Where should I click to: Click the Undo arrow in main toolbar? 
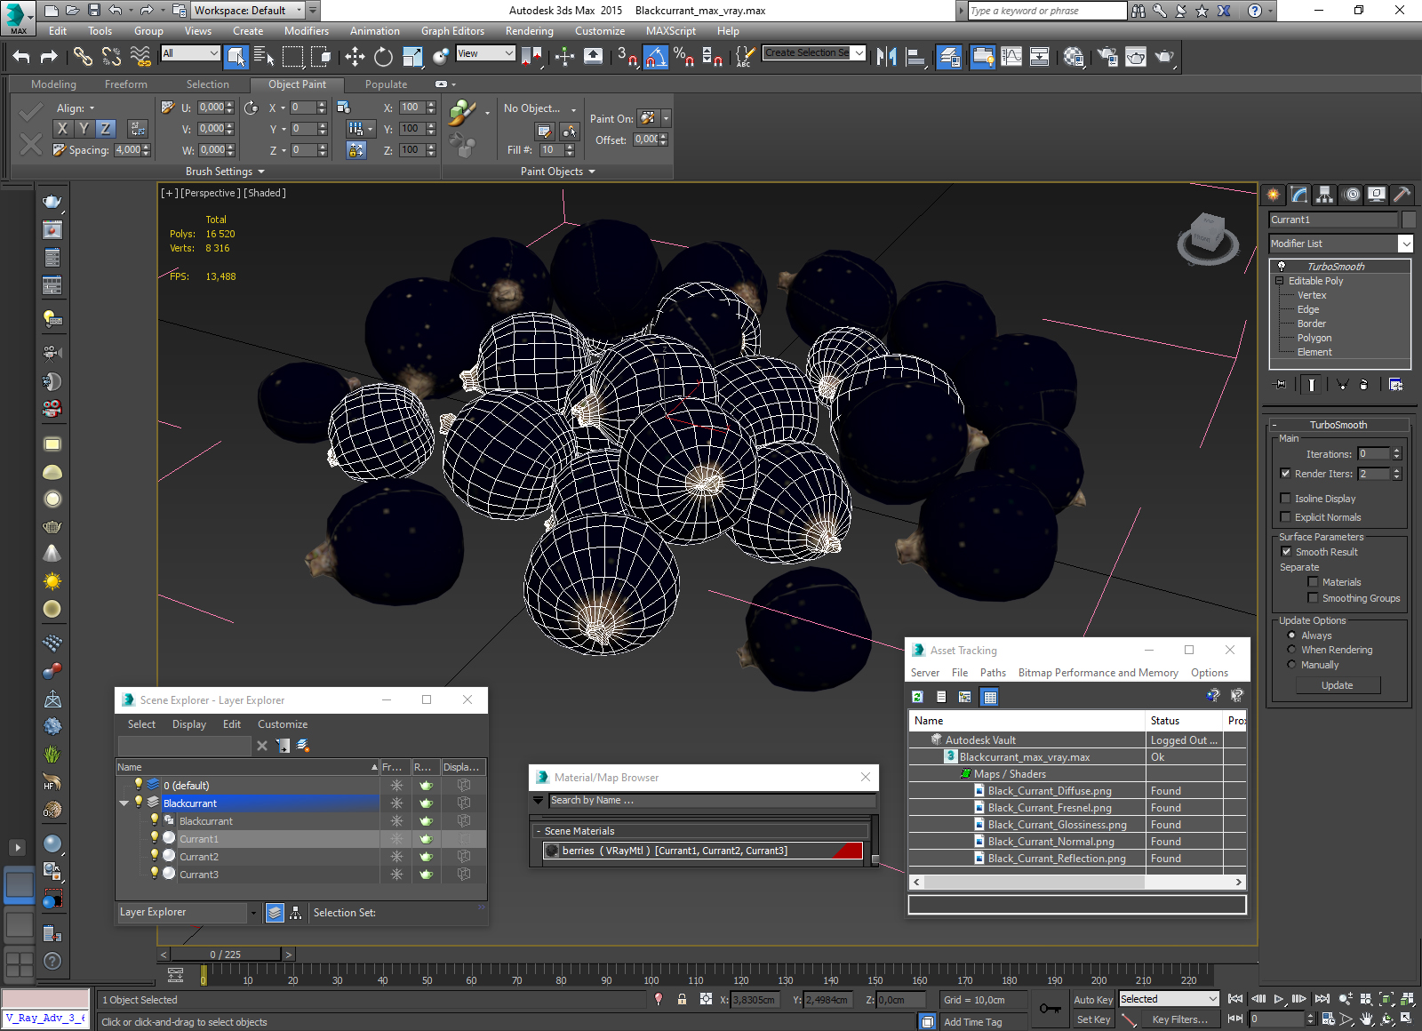pyautogui.click(x=21, y=57)
